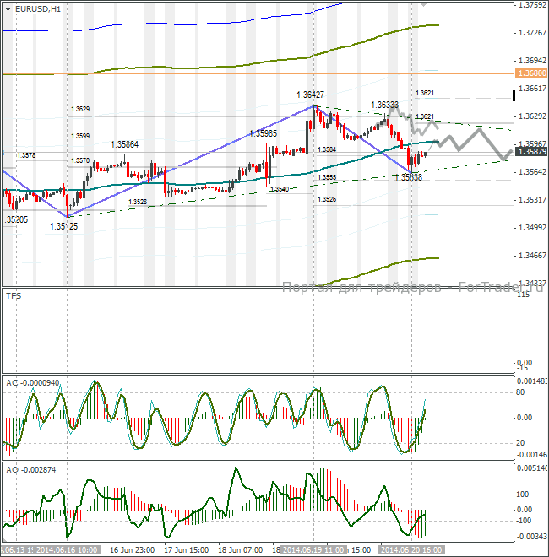Select the 1.36333 peak price label
Screen dimensions: 549x557
click(384, 105)
